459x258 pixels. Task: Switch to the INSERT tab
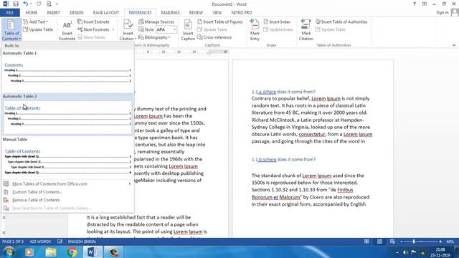coord(53,13)
